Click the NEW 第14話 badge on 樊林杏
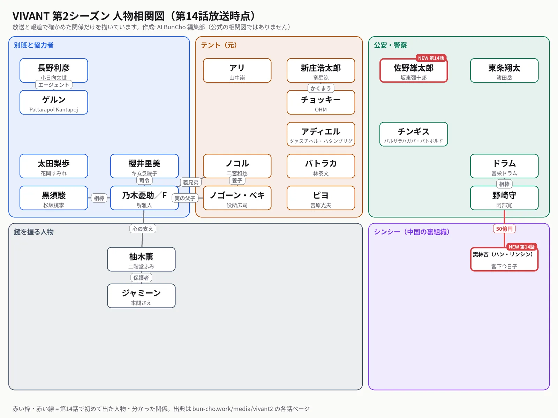This screenshot has height=418, width=558. tap(522, 247)
